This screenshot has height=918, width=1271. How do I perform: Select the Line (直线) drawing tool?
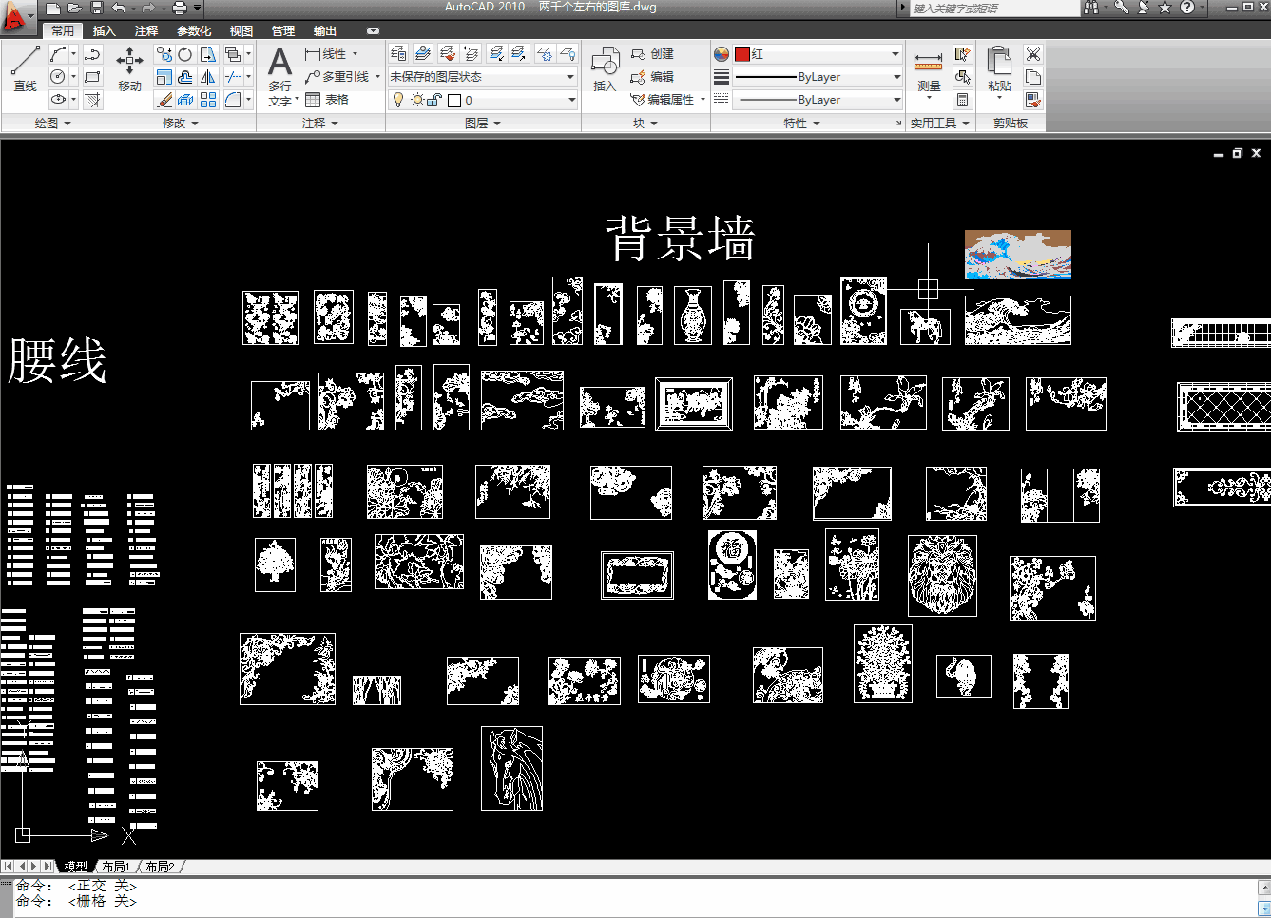point(25,67)
